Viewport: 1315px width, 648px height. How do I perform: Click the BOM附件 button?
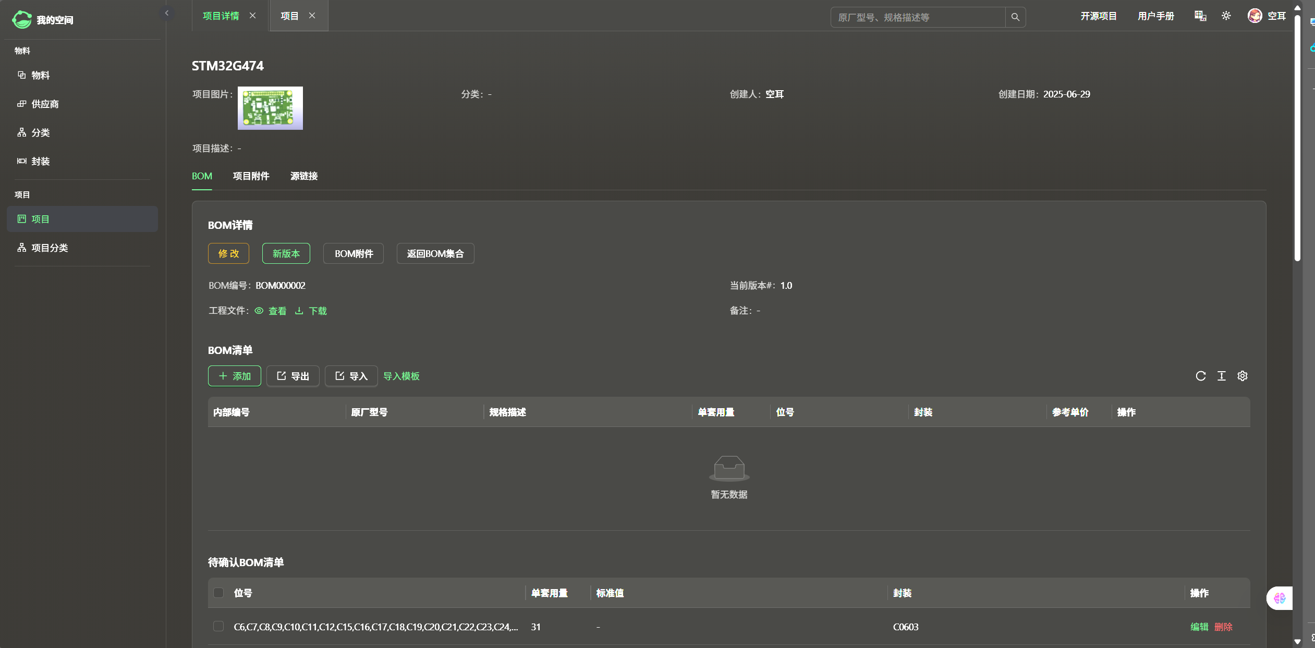(x=354, y=253)
